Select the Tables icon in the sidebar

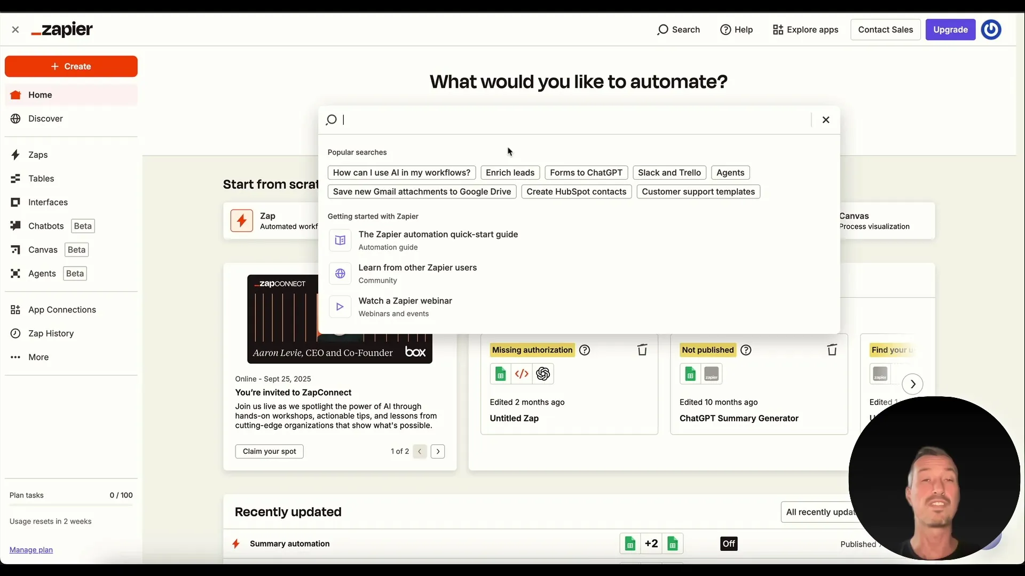coord(15,178)
